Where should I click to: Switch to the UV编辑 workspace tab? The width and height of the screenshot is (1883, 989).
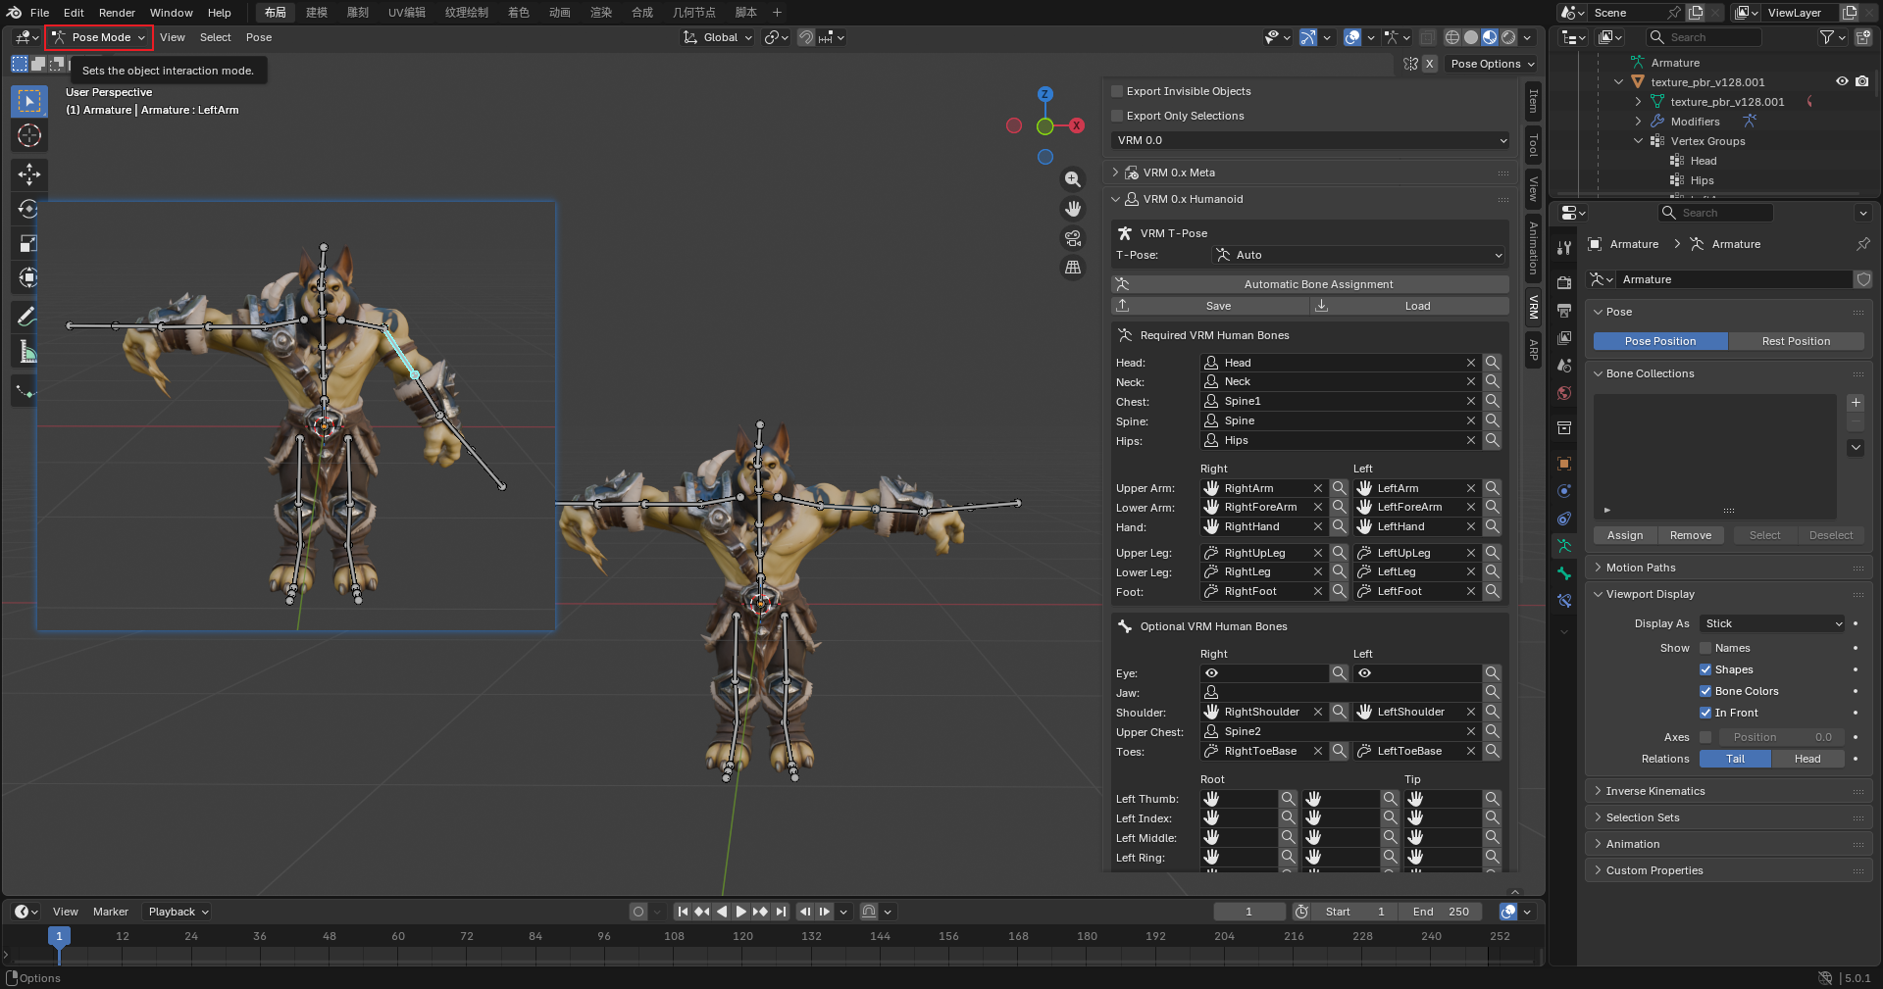coord(407,13)
